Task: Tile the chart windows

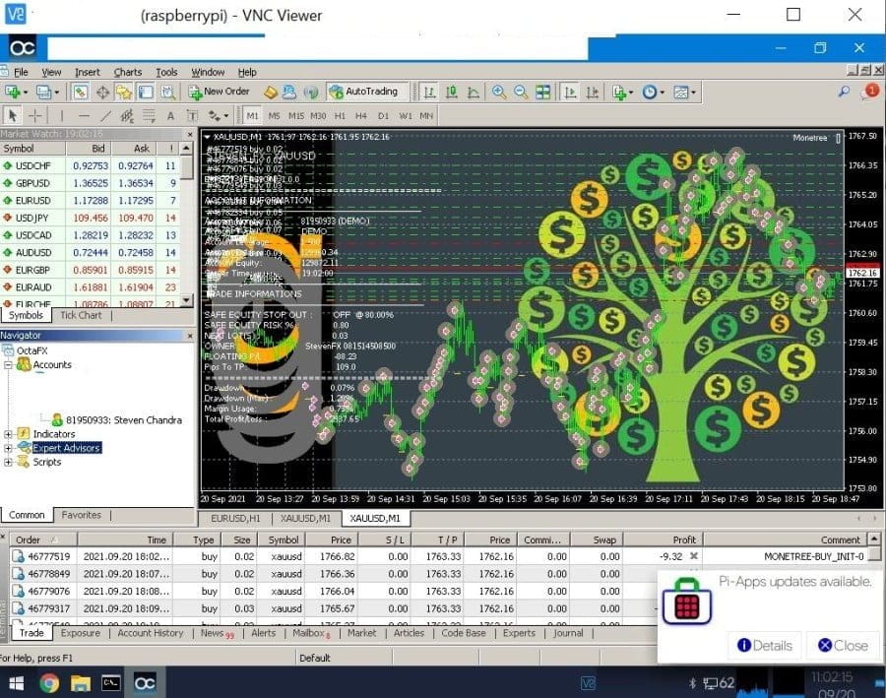Action: coord(541,91)
